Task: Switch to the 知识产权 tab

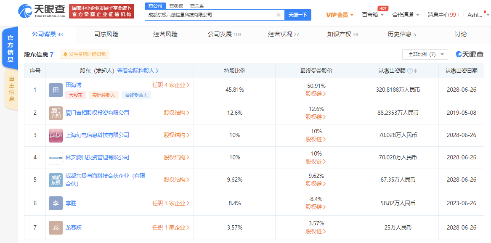Action: 342,34
